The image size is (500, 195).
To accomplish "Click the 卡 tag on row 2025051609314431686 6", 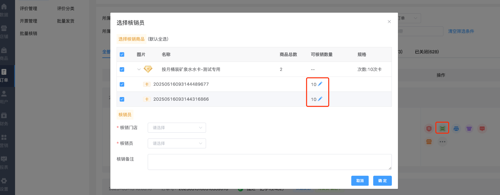I will pyautogui.click(x=147, y=99).
